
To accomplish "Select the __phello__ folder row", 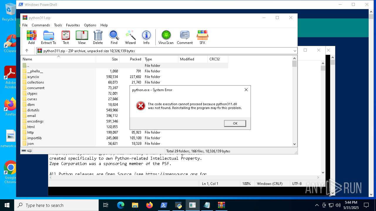I will [125, 71].
